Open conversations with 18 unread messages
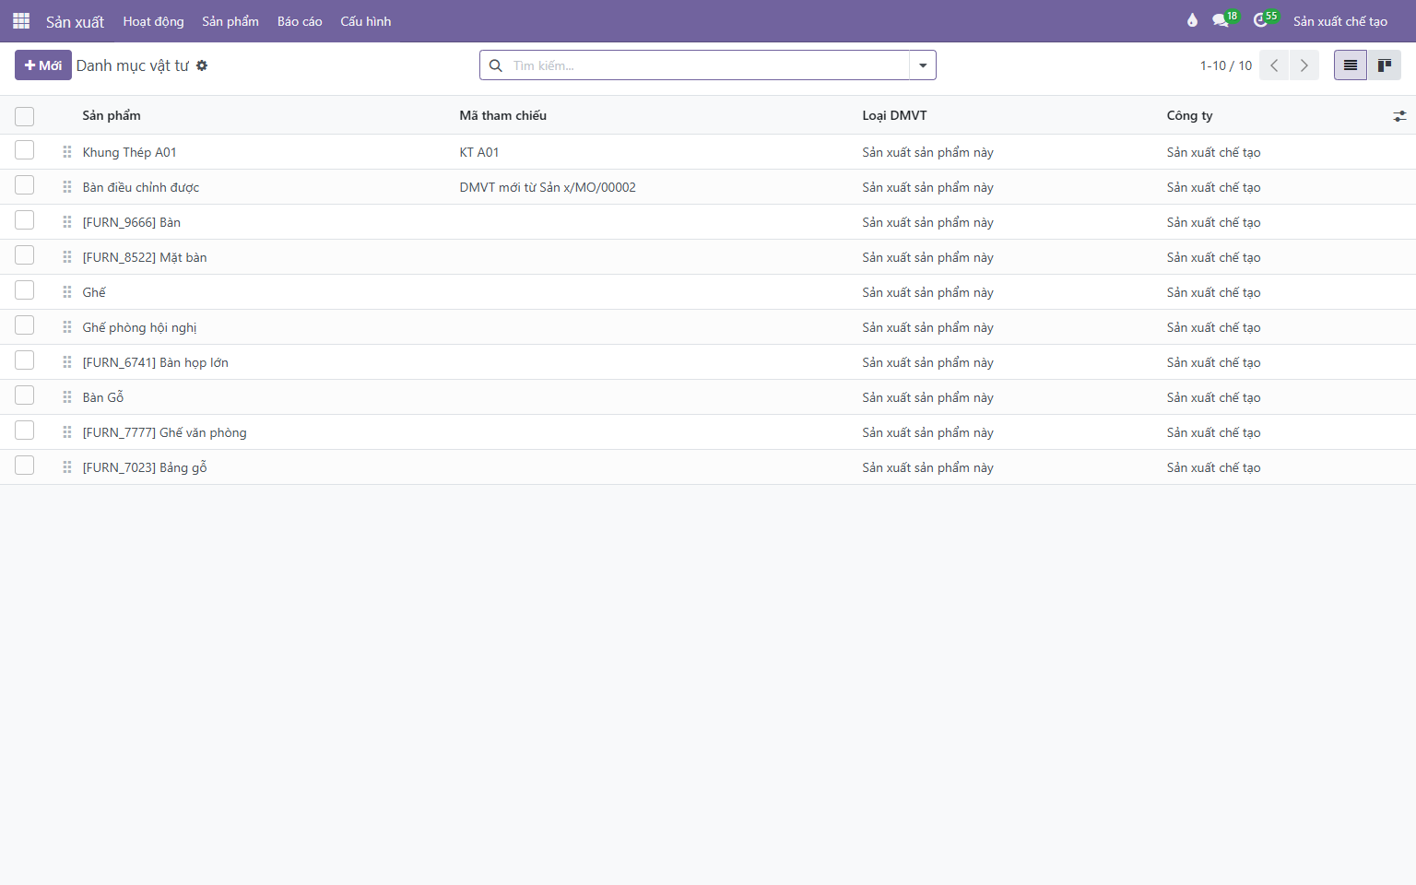Viewport: 1416px width, 885px height. (x=1224, y=20)
